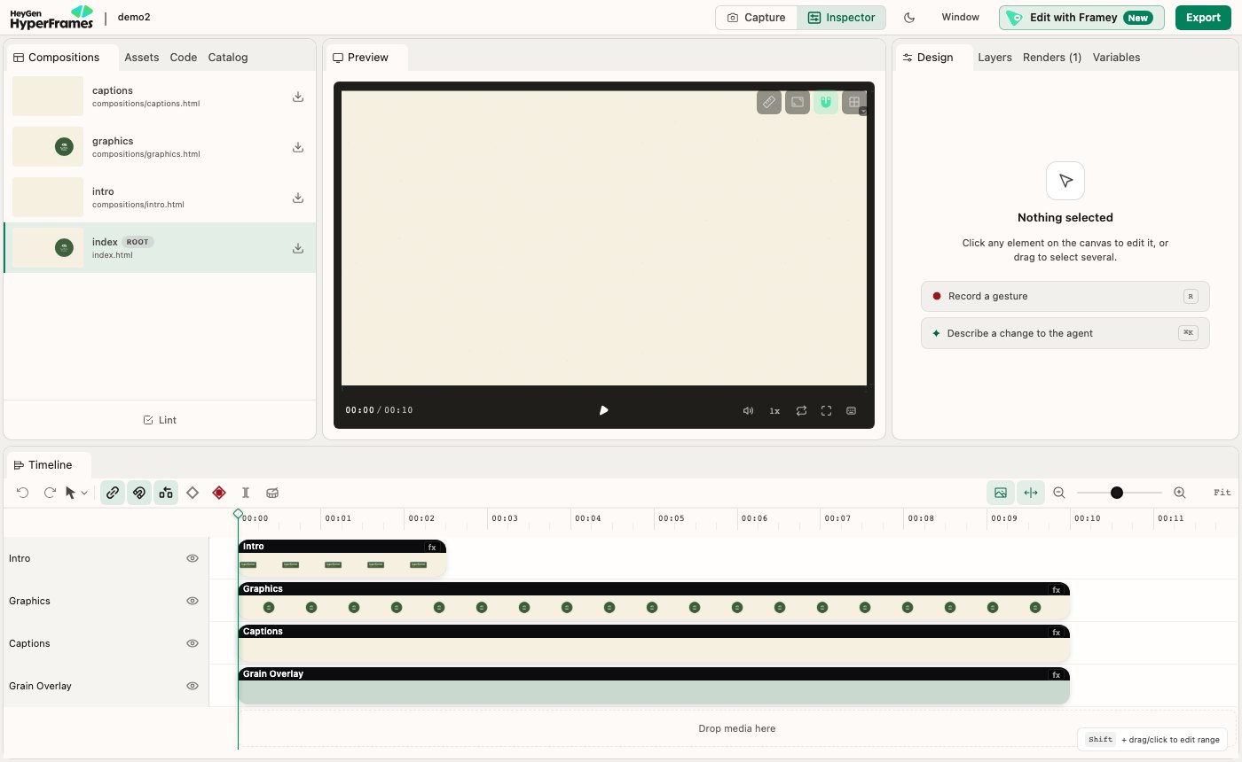Open the selection tool dropdown arrow
The image size is (1242, 762).
(84, 493)
